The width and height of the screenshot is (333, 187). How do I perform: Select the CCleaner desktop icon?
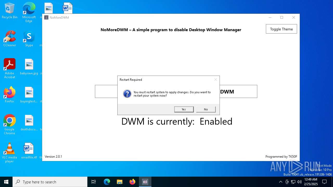point(10,39)
